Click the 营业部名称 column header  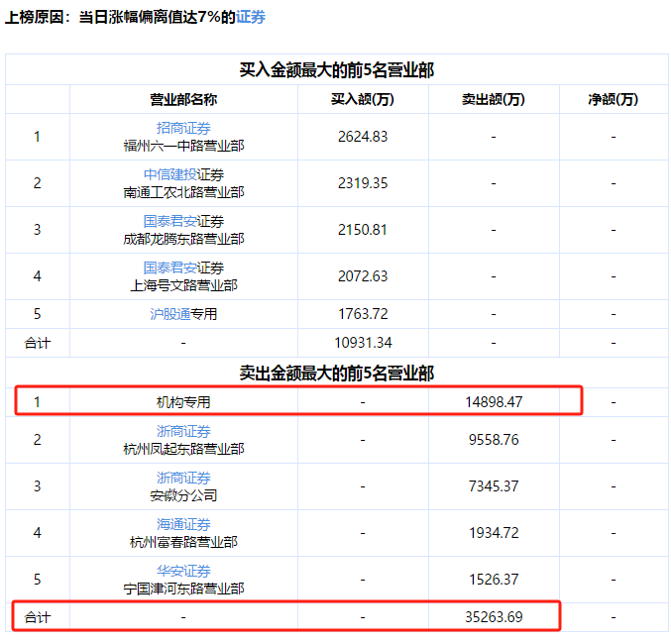pos(183,99)
